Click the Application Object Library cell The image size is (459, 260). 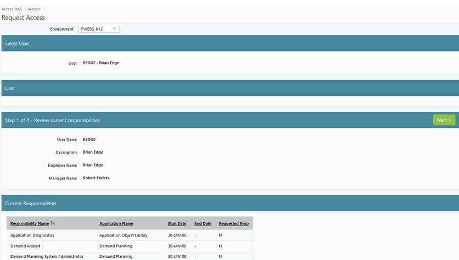click(123, 235)
